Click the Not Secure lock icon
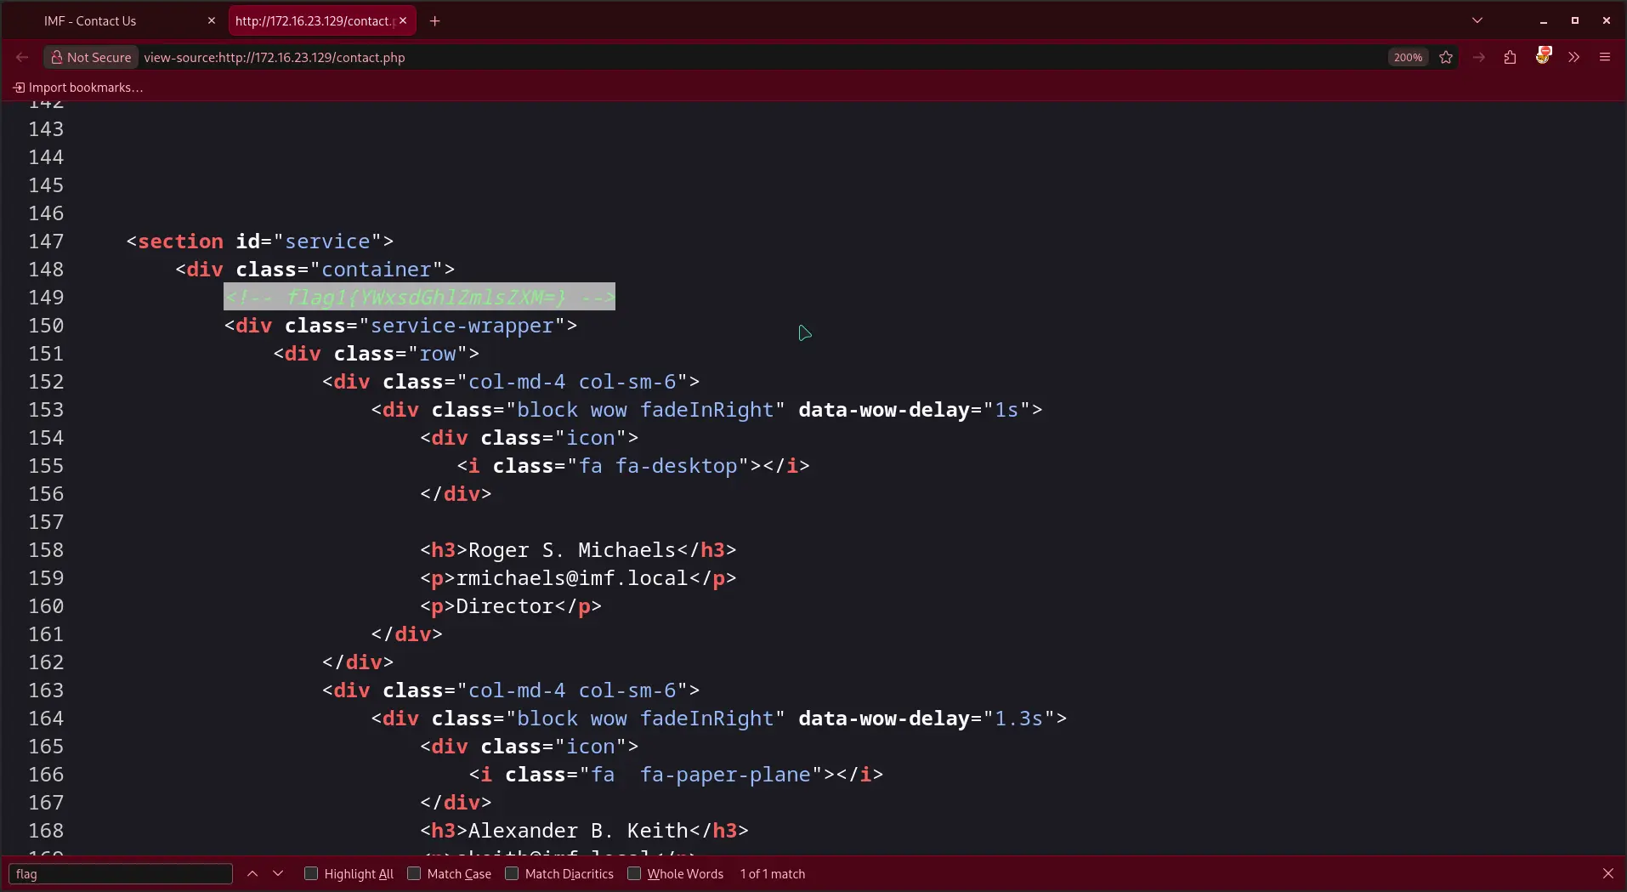This screenshot has height=892, width=1627. [x=57, y=57]
